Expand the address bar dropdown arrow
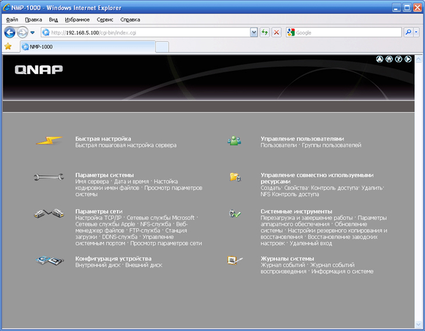This screenshot has width=425, height=331. tap(254, 33)
